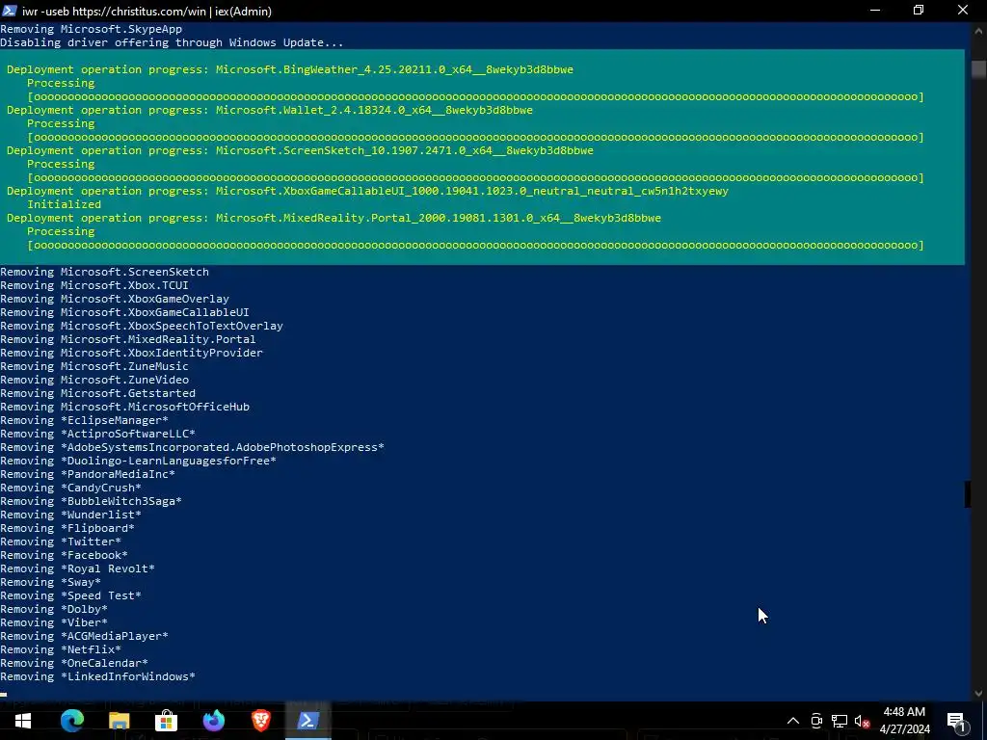Click the scrollbar down arrow
This screenshot has width=987, height=740.
(979, 693)
